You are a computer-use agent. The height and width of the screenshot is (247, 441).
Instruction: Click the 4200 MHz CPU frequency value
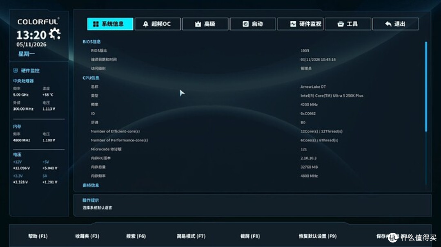click(309, 105)
